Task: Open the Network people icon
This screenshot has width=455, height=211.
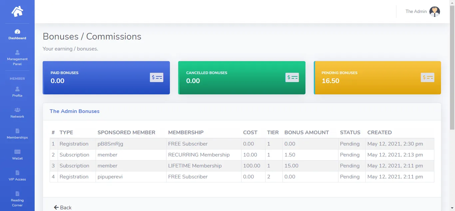Action: pos(17,110)
